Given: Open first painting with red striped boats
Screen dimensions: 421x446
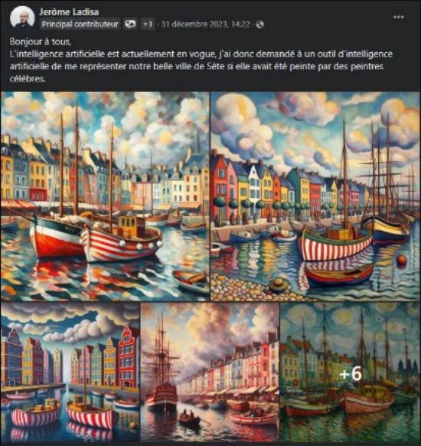Looking at the screenshot, I should [x=105, y=196].
